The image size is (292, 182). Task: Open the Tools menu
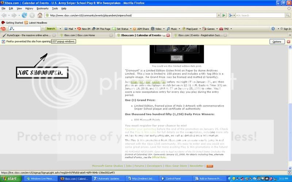click(x=55, y=8)
